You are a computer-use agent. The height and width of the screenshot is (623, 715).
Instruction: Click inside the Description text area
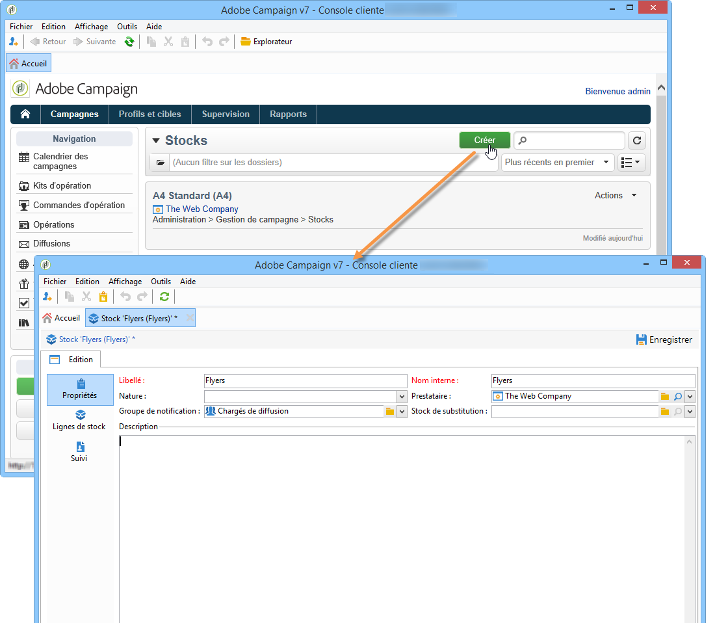(402, 529)
